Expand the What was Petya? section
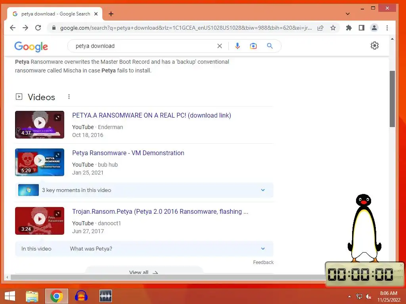Image resolution: width=406 pixels, height=304 pixels. coord(144,249)
